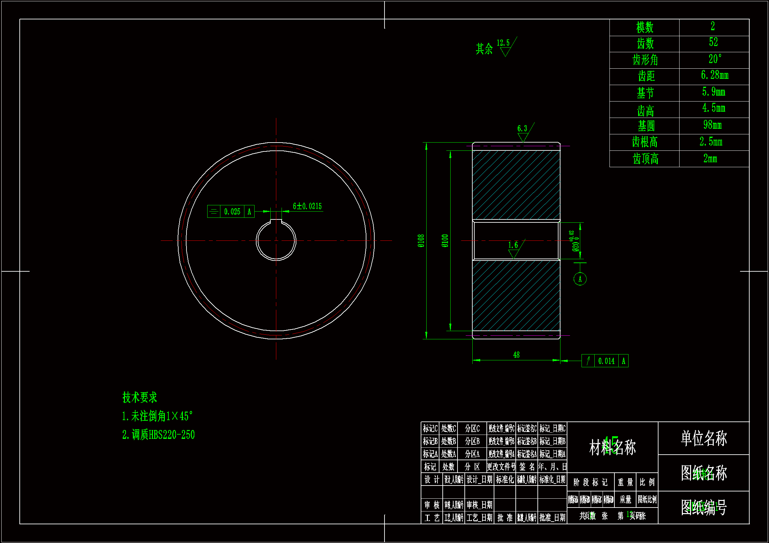Screen dimensions: 769x543
Task: Click the Ø100 pitch diameter dimension text
Action: [x=445, y=240]
